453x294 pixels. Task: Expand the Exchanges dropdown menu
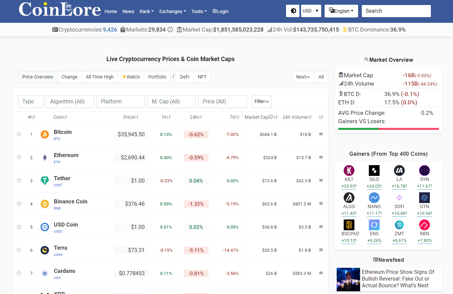[173, 11]
